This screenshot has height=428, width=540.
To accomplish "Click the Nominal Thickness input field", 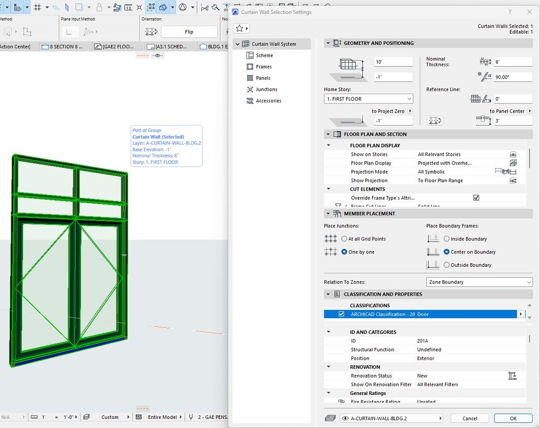I will pyautogui.click(x=512, y=62).
